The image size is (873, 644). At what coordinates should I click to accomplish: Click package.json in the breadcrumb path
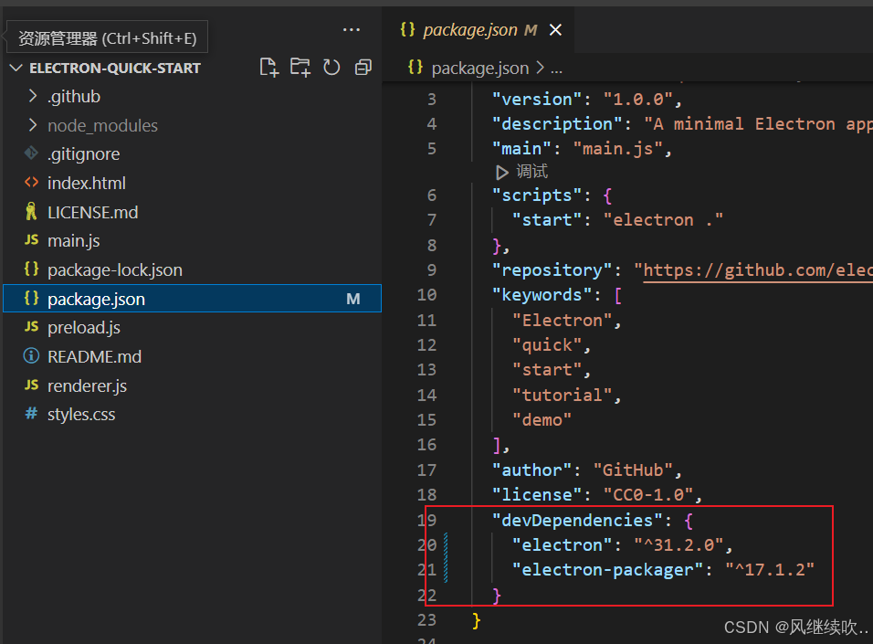click(x=479, y=68)
